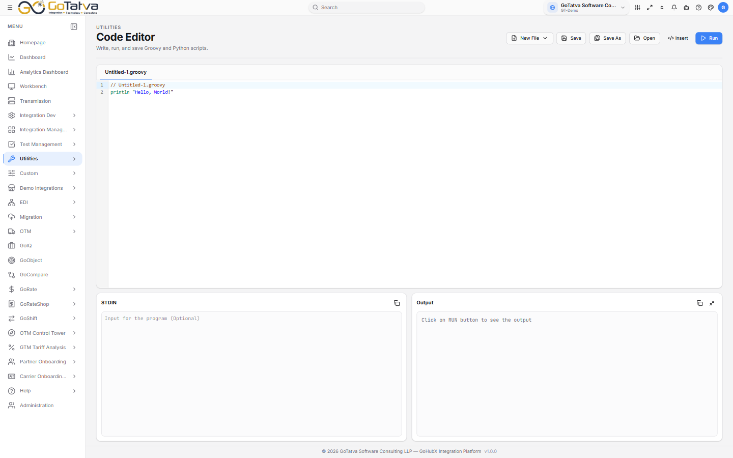733x458 pixels.
Task: Focus the top Search field
Action: point(366,8)
